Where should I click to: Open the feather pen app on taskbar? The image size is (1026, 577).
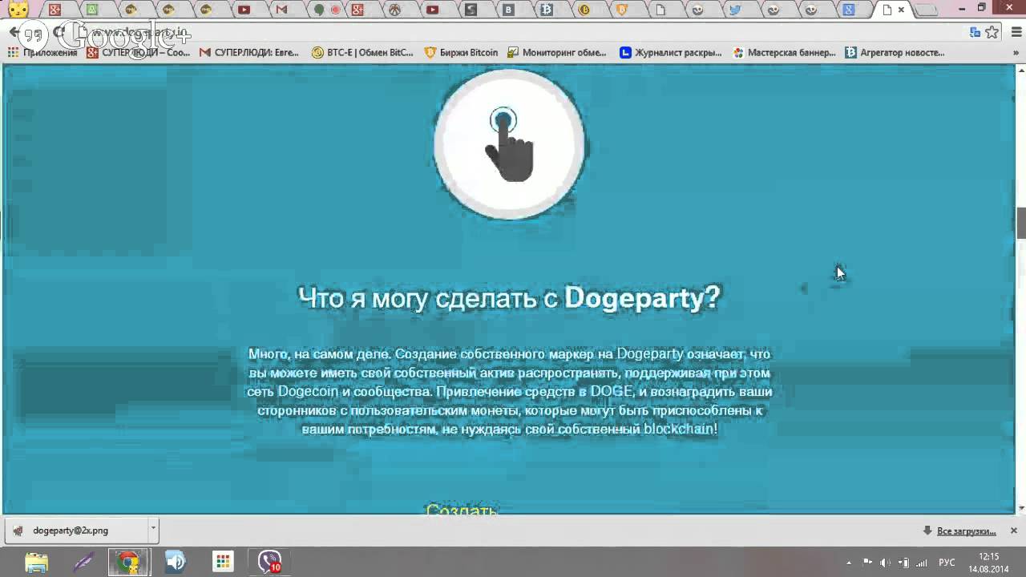[x=83, y=562]
